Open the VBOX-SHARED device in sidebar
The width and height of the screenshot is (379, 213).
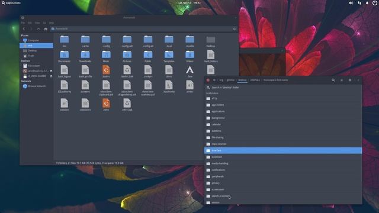click(x=37, y=76)
